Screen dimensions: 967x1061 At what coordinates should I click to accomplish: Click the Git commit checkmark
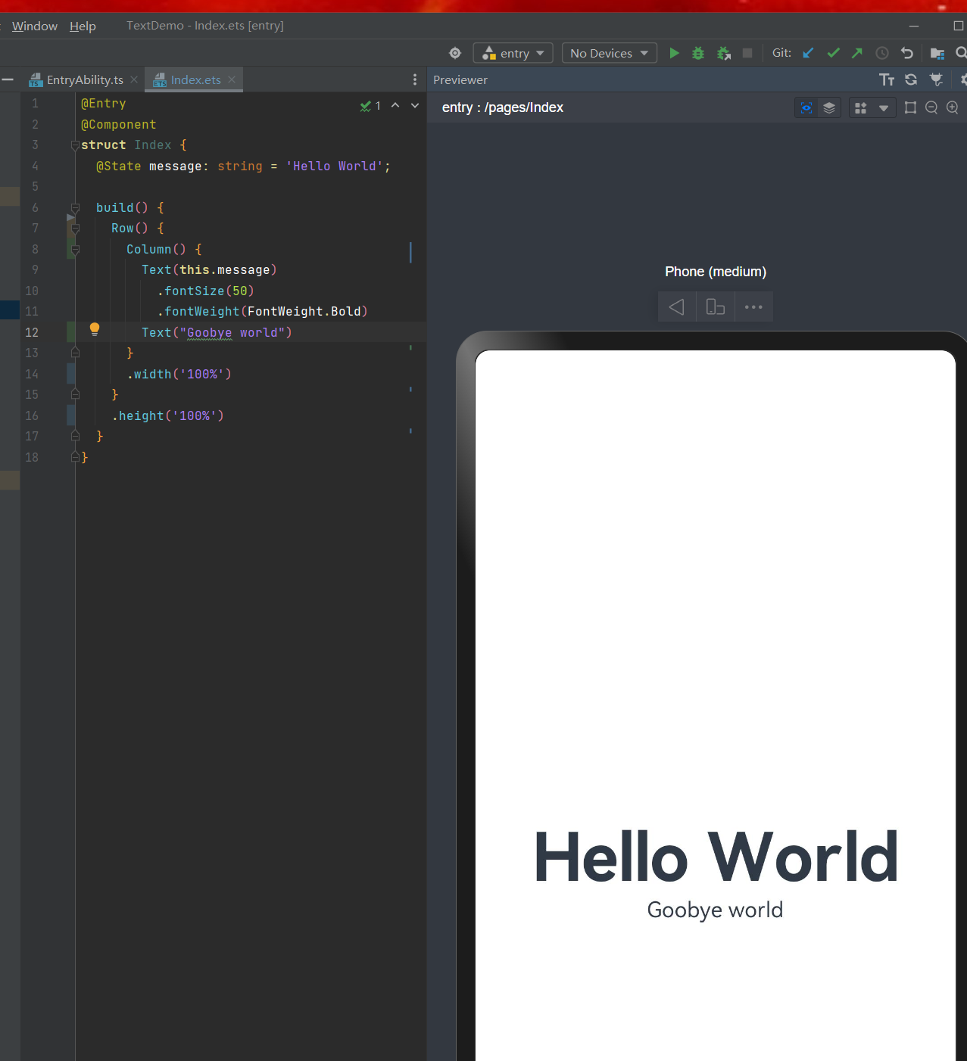833,53
